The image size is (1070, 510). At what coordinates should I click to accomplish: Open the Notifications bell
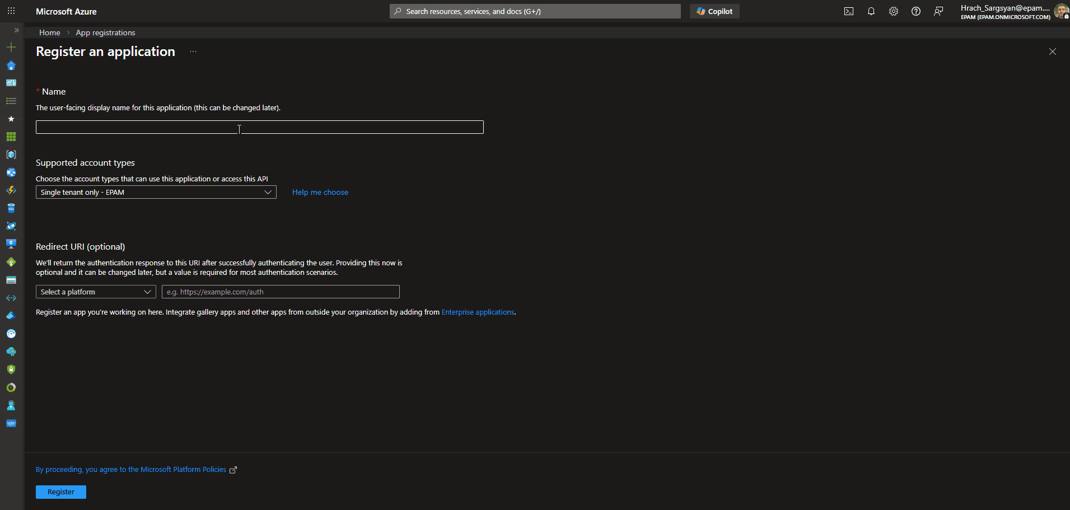click(871, 11)
